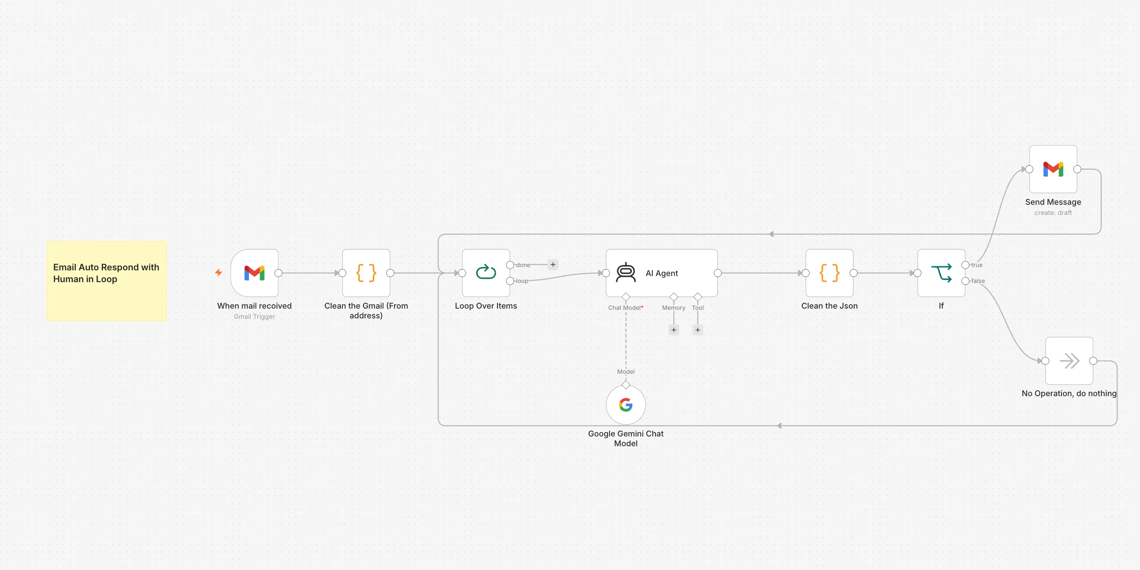Click the 'Clean the Gmail (From address)' label
The height and width of the screenshot is (570, 1140).
(366, 311)
